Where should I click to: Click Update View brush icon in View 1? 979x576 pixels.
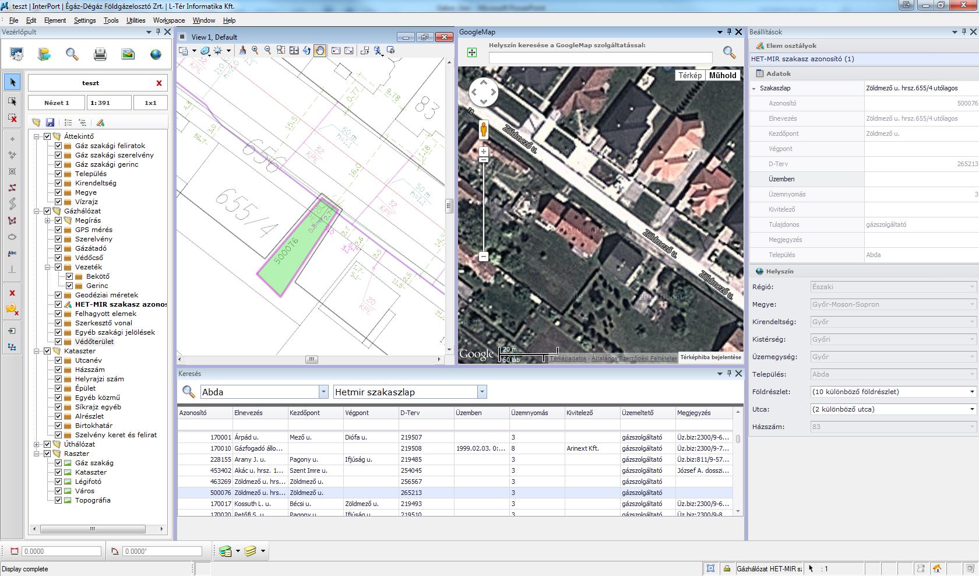pyautogui.click(x=242, y=51)
